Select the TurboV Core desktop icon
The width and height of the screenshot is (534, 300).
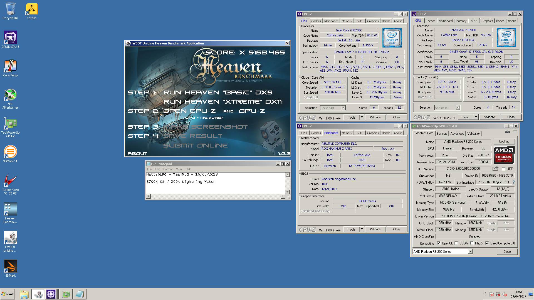coord(10,185)
